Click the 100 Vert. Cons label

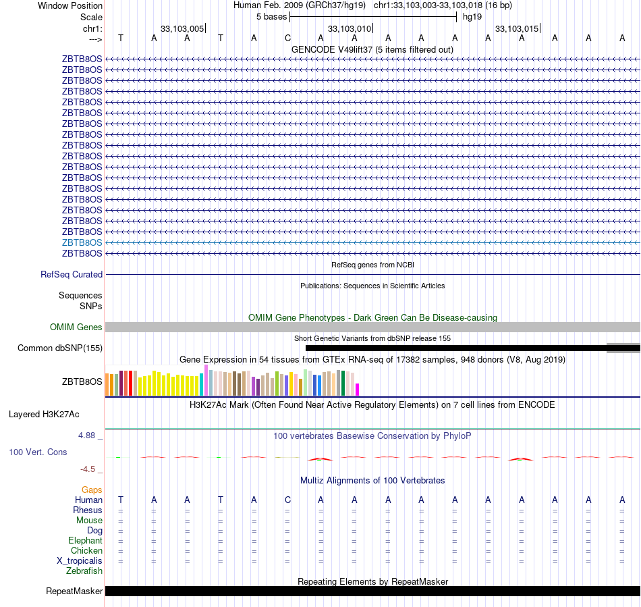coord(38,452)
